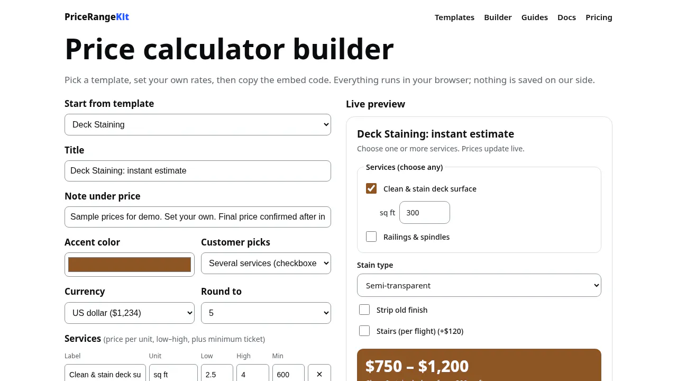The height and width of the screenshot is (381, 677).
Task: Click the Live preview heading
Action: pyautogui.click(x=376, y=104)
